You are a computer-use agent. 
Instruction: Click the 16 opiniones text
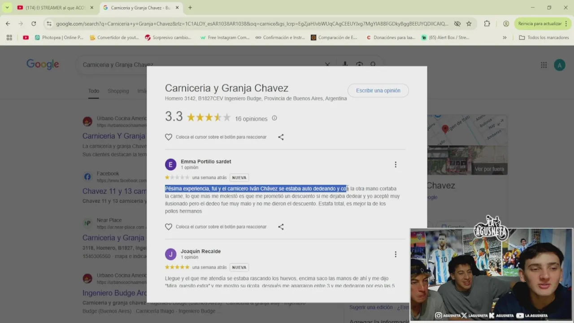[251, 119]
